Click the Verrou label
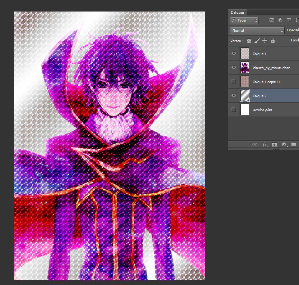Viewport: 299px width, 285px height. point(237,41)
